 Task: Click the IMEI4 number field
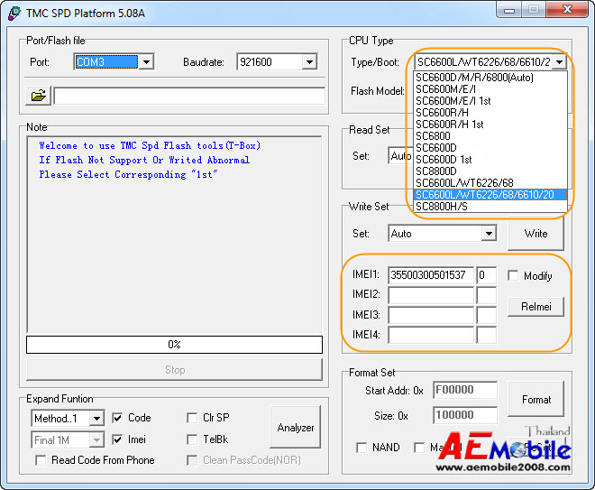[431, 336]
